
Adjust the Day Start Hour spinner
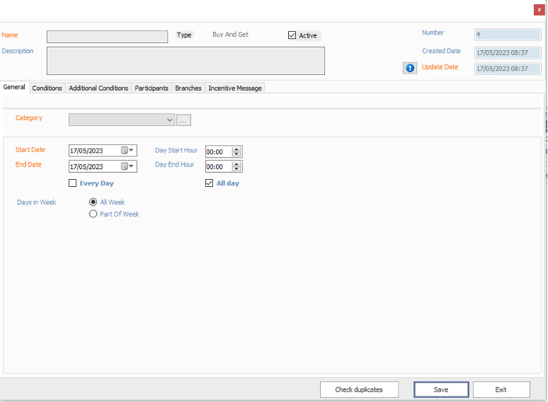[x=237, y=151]
